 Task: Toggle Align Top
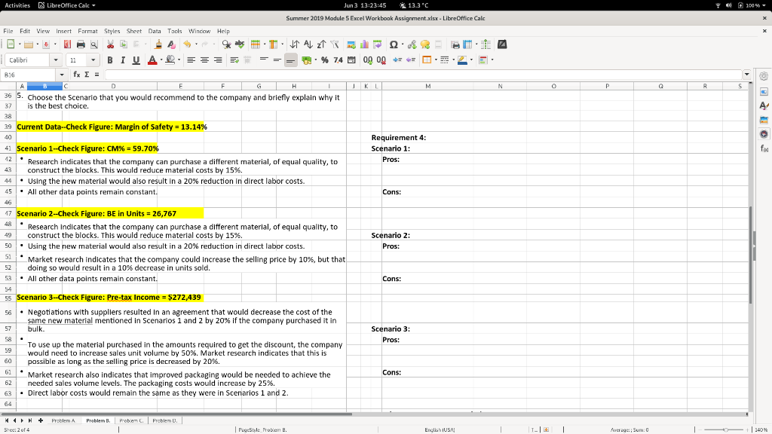(264, 60)
